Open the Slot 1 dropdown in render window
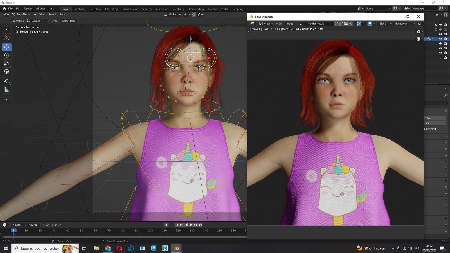The height and width of the screenshot is (253, 450). [385, 24]
